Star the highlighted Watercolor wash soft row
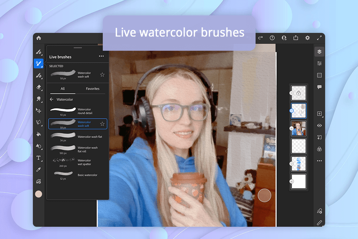This screenshot has width=358, height=239. 102,124
